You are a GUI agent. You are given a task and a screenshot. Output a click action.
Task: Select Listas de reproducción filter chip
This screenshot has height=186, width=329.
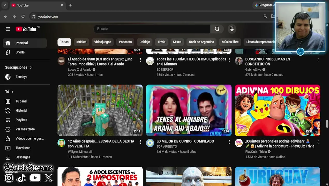[x=260, y=42]
